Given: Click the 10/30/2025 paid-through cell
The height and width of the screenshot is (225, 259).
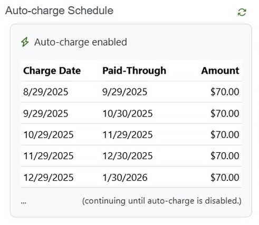Looking at the screenshot, I should (128, 113).
